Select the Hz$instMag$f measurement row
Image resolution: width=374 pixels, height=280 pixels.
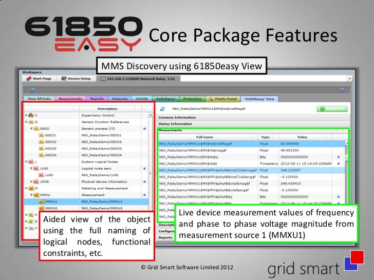tap(252, 144)
